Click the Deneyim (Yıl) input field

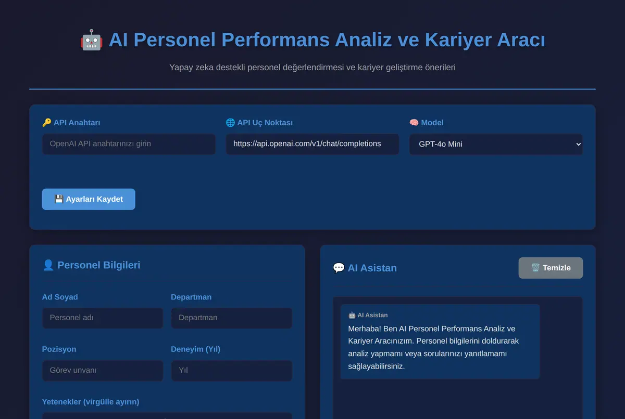[x=232, y=371]
